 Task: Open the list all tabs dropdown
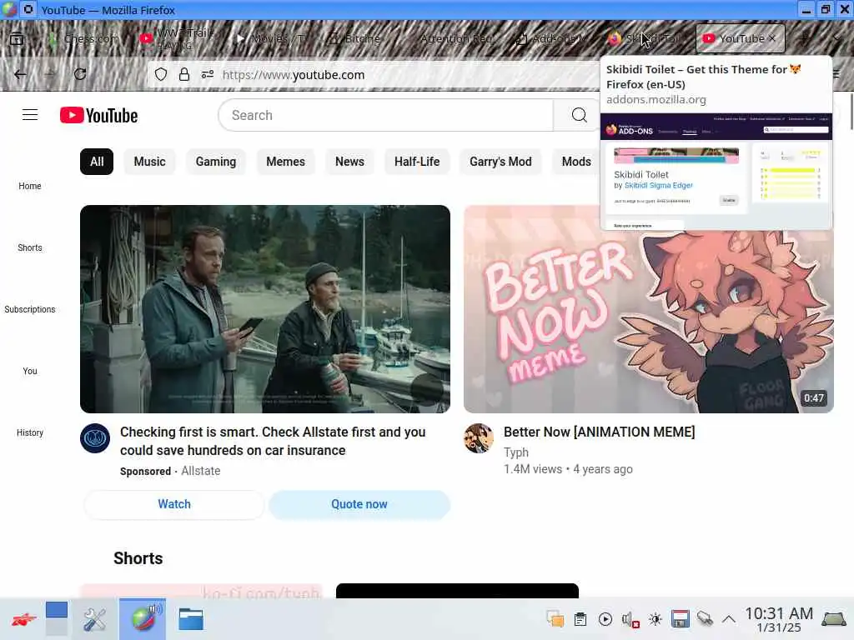(836, 38)
